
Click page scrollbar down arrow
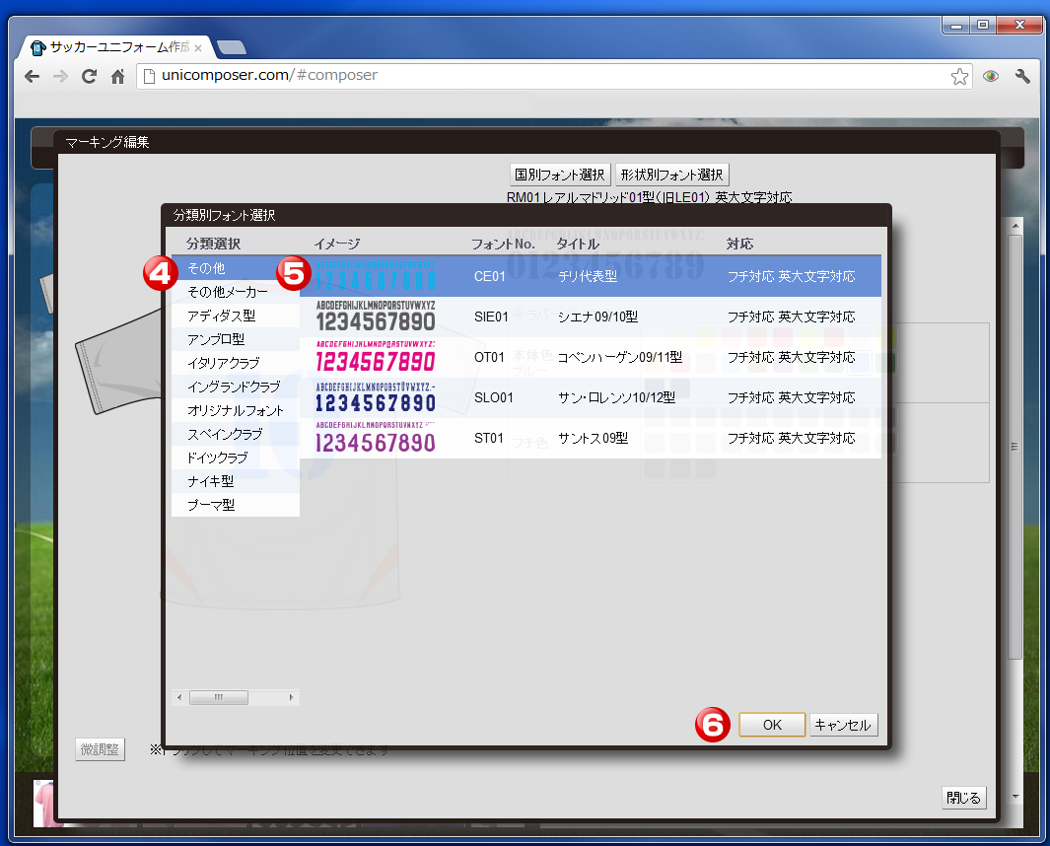[x=1015, y=797]
